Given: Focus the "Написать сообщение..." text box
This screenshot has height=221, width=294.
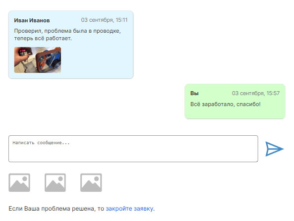Looking at the screenshot, I should [x=133, y=149].
